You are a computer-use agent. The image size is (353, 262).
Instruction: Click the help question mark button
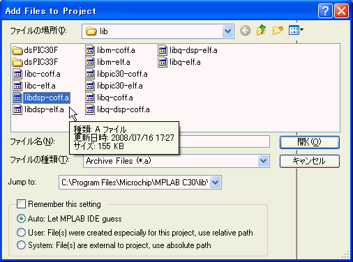click(325, 10)
